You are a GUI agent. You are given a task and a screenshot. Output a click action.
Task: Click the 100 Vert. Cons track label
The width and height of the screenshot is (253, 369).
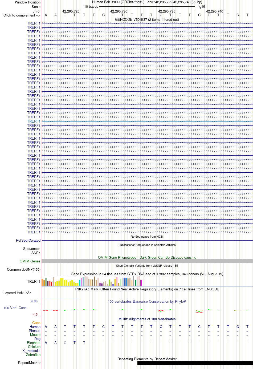pos(15,308)
